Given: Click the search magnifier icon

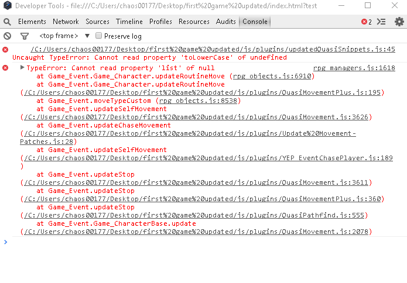Looking at the screenshot, I should 7,22.
